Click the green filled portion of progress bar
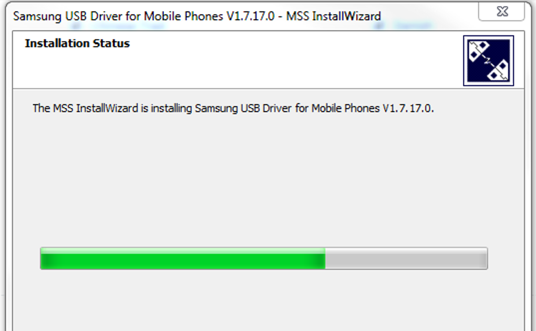The image size is (536, 331). [x=183, y=258]
